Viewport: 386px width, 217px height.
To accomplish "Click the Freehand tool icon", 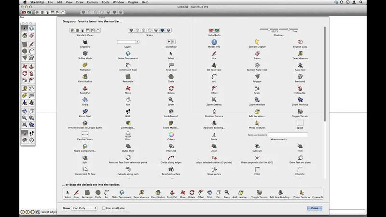I will [x=300, y=77].
